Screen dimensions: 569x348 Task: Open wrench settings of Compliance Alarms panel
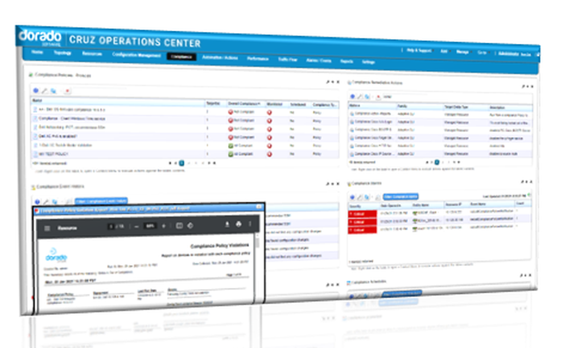click(x=522, y=182)
